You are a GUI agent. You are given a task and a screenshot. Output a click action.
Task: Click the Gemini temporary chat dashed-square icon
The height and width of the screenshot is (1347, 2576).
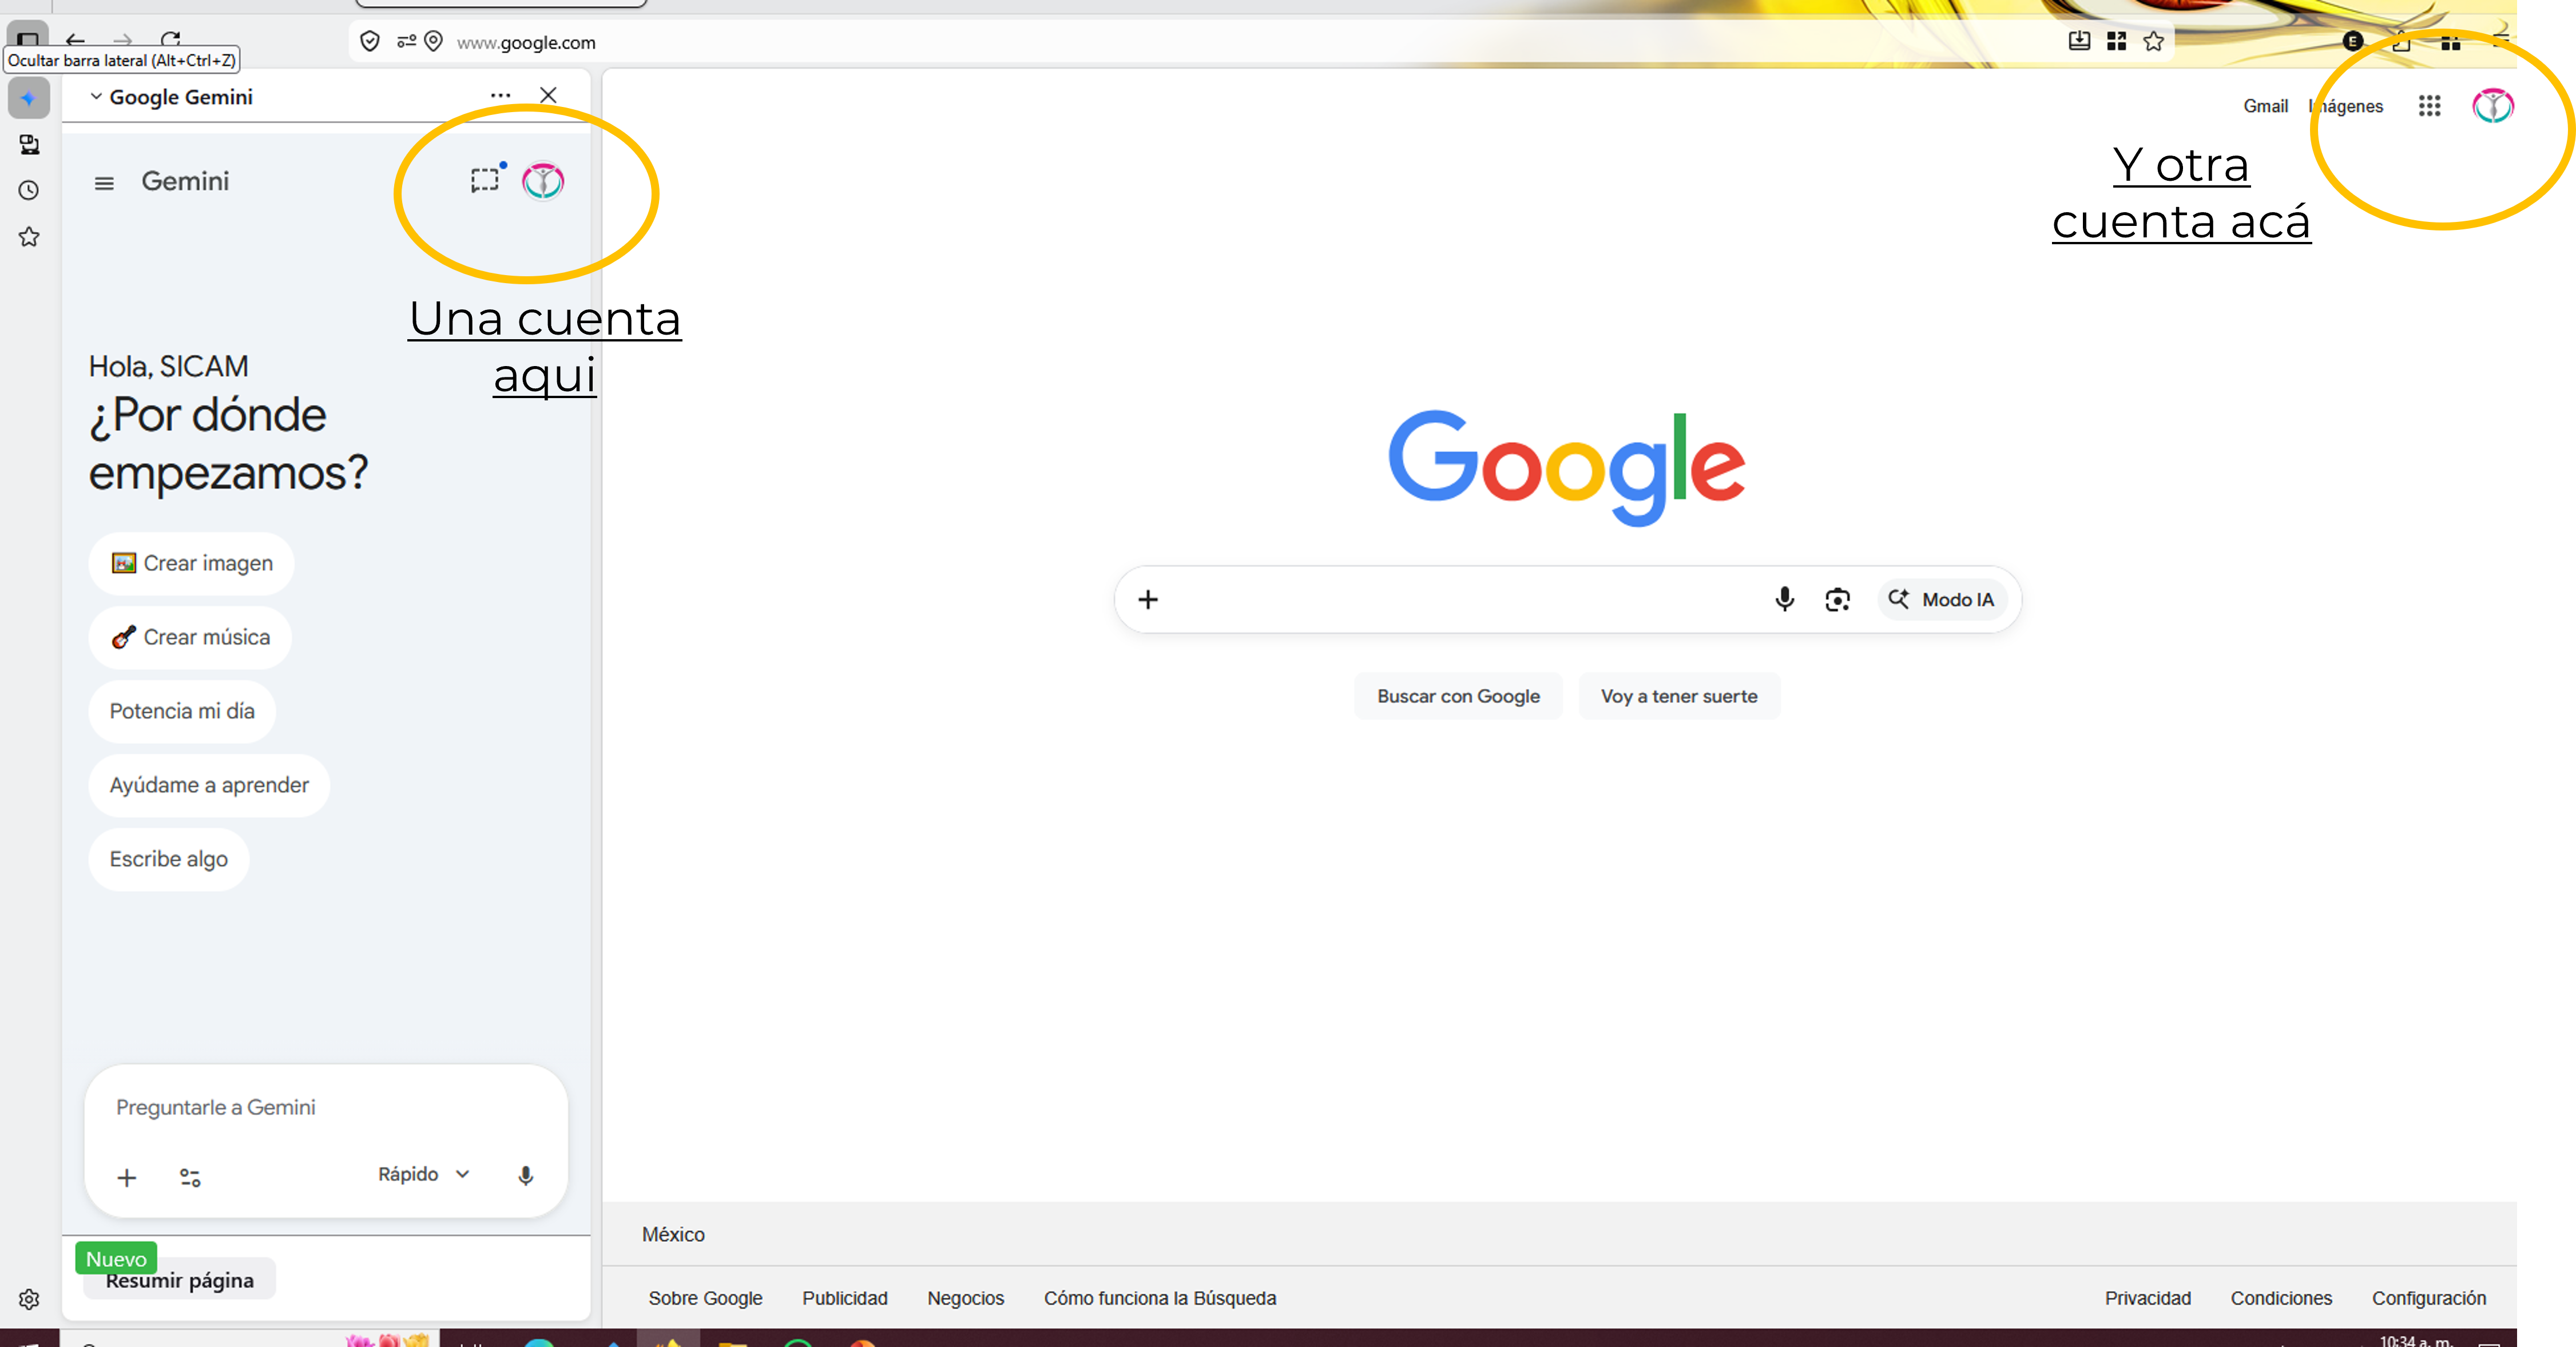485,180
